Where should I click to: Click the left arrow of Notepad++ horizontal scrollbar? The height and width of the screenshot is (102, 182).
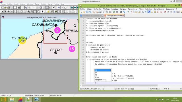[x=81, y=86]
